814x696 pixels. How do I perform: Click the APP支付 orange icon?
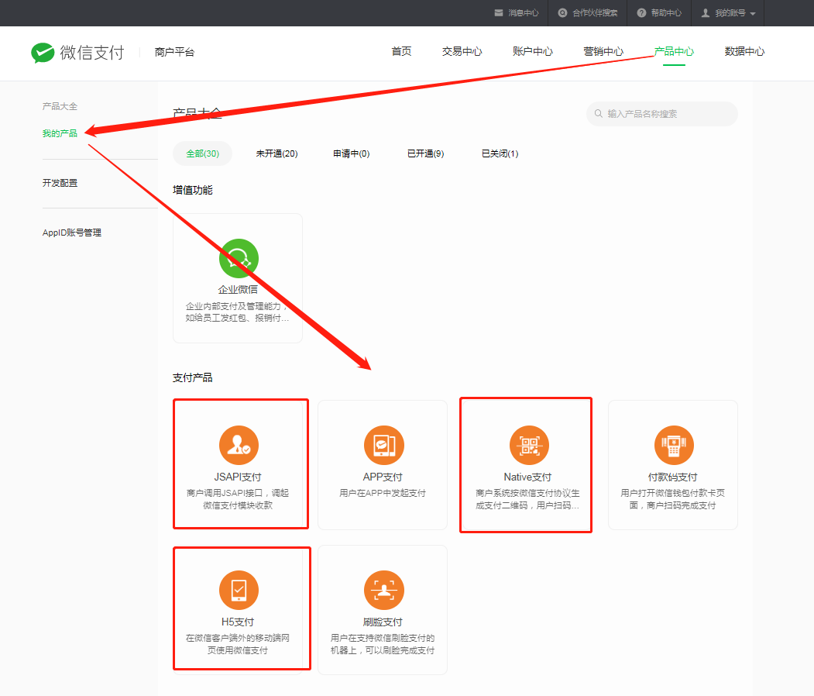coord(383,445)
